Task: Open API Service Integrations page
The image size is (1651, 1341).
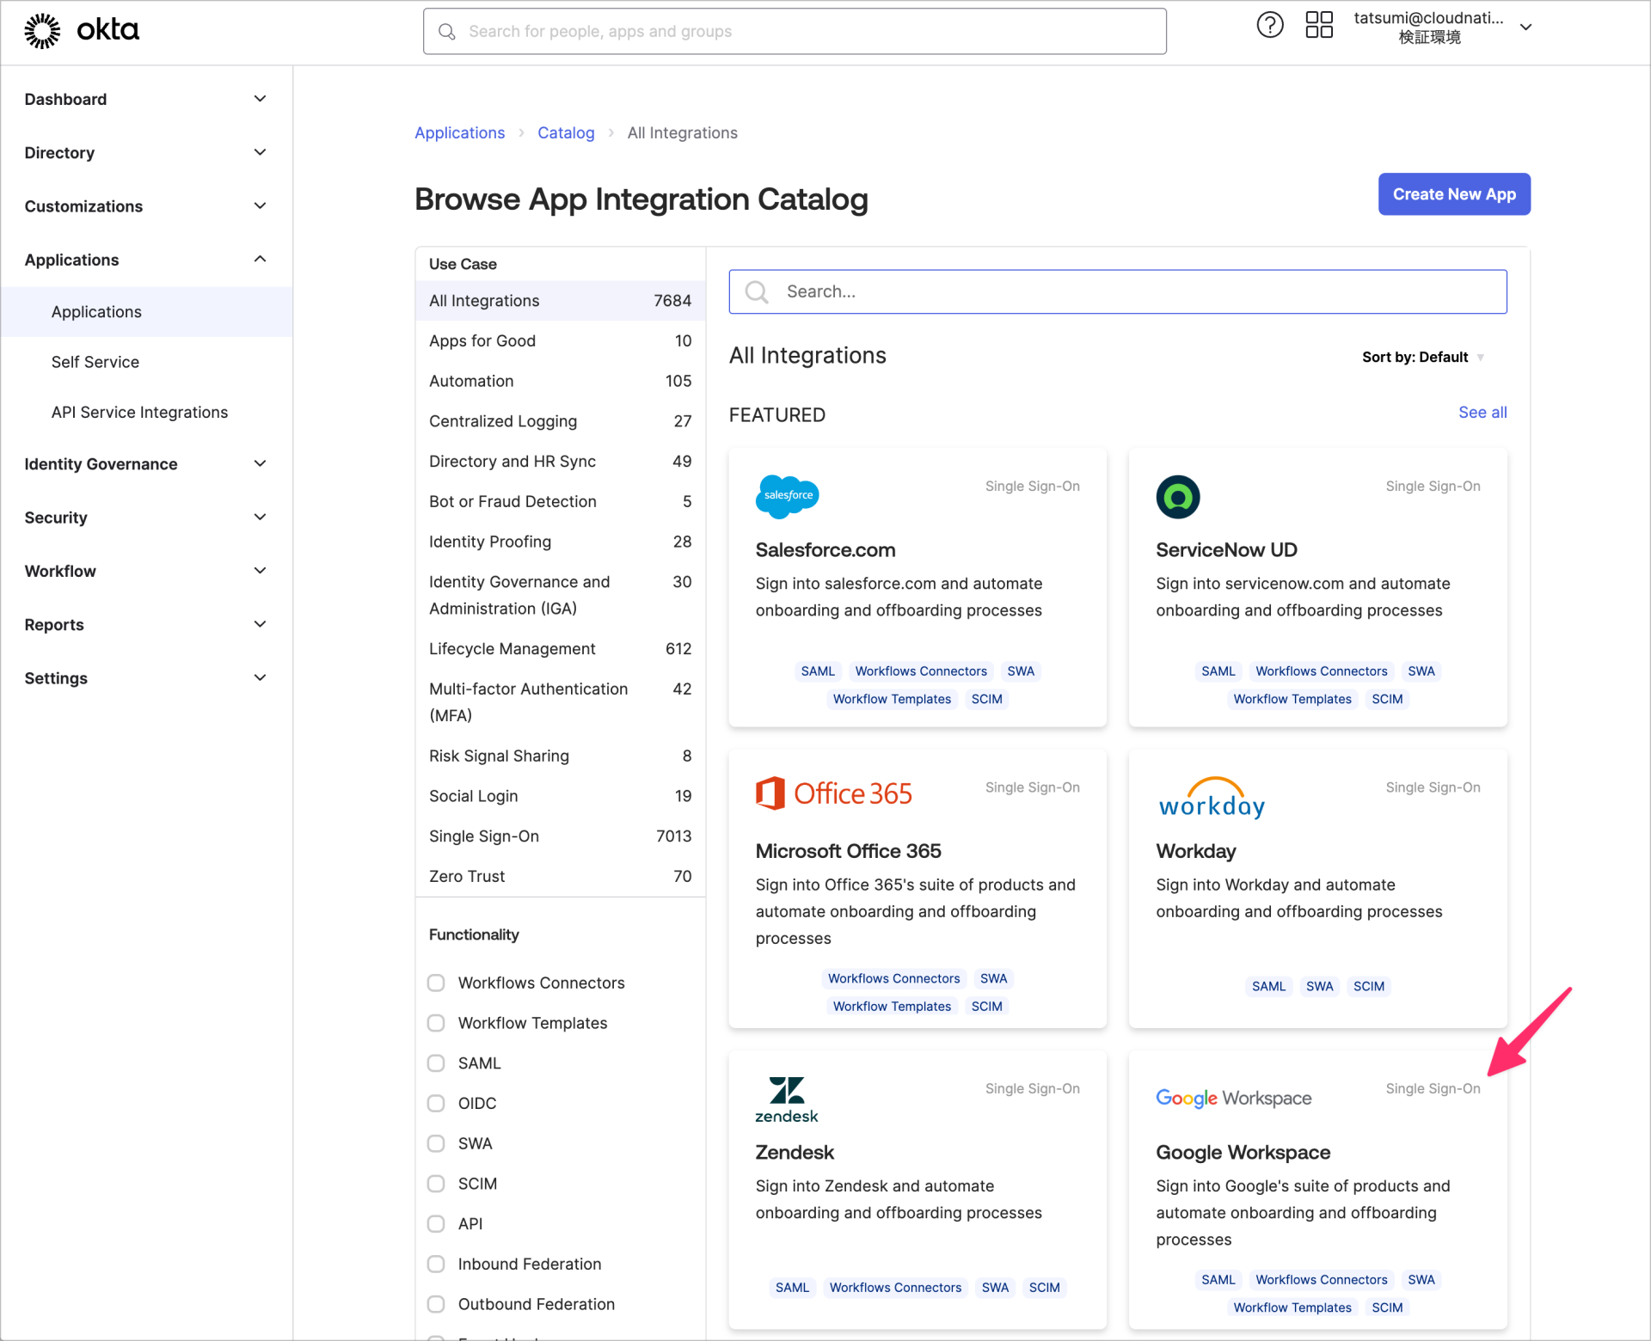Action: [138, 412]
